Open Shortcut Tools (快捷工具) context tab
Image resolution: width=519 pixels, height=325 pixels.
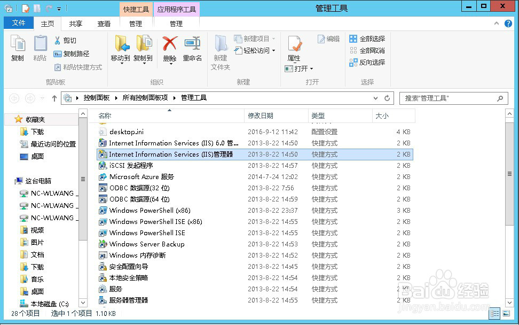(x=136, y=9)
